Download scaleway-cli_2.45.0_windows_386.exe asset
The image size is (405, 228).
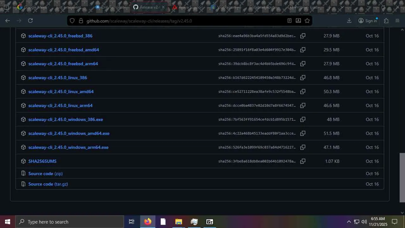65,119
